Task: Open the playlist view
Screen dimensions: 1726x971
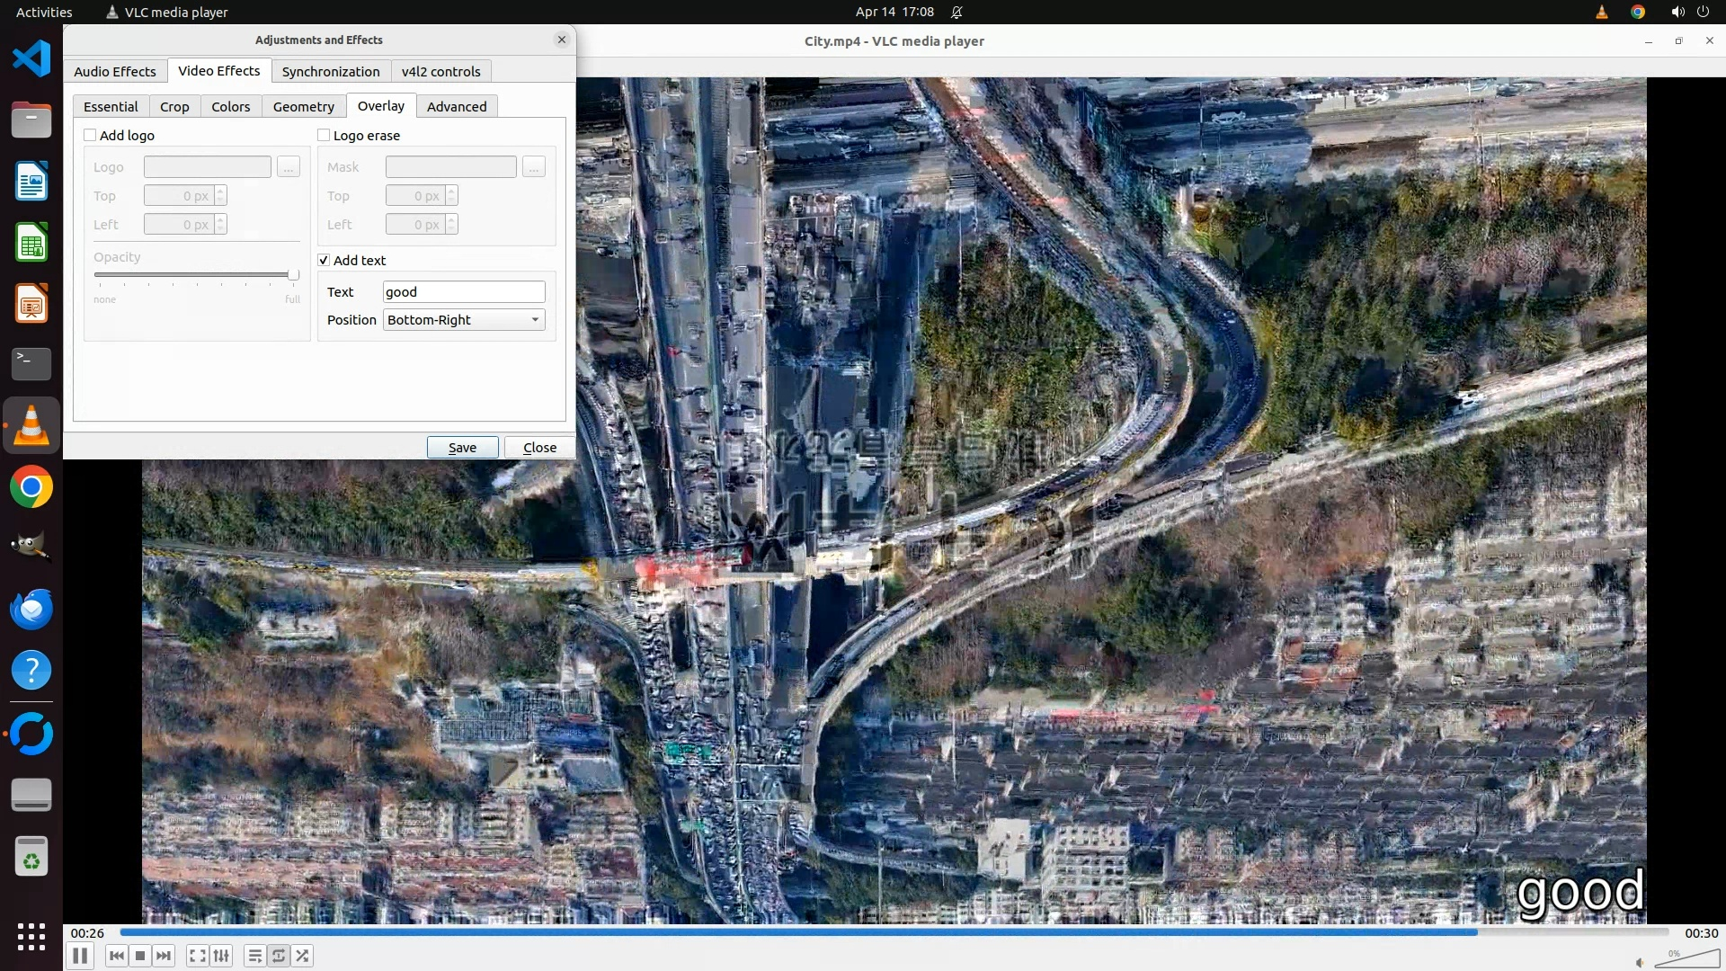Action: (x=255, y=956)
